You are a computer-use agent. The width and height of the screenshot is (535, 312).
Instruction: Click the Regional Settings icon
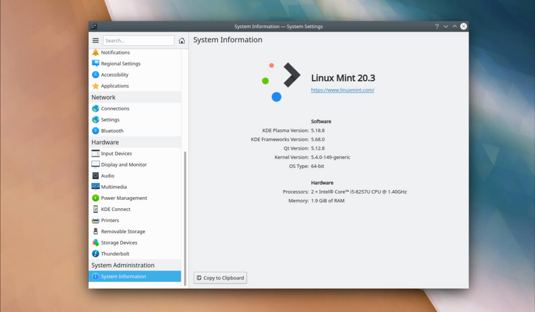[95, 63]
